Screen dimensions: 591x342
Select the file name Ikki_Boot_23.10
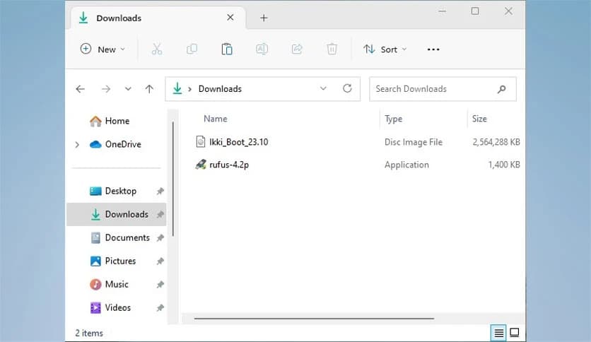238,142
